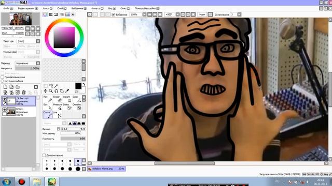332x186 pixels.
Task: Create a new layer folder
Action: [x=18, y=87]
